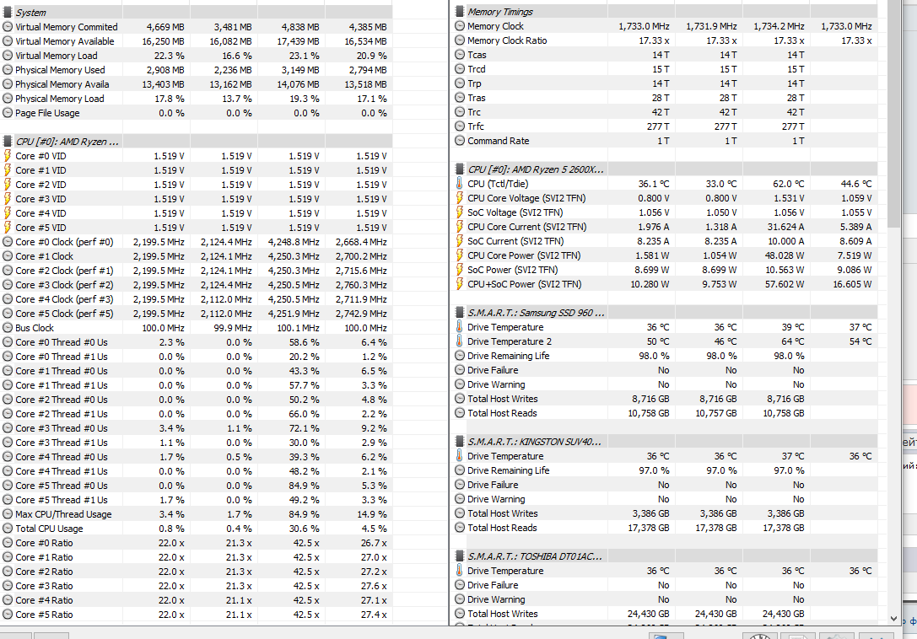This screenshot has width=917, height=639.
Task: Click the lightning icon of CPU Core Voltage (SVI2 TFN)
Action: pyautogui.click(x=460, y=198)
